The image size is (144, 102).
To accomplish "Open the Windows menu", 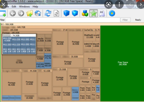I will point(24,7).
